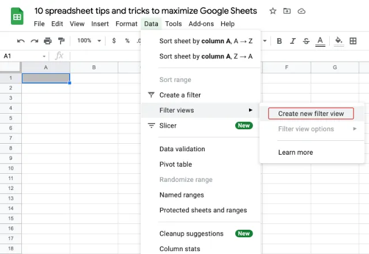Image resolution: width=369 pixels, height=254 pixels.
Task: Click the formula bar input
Action: [219, 56]
